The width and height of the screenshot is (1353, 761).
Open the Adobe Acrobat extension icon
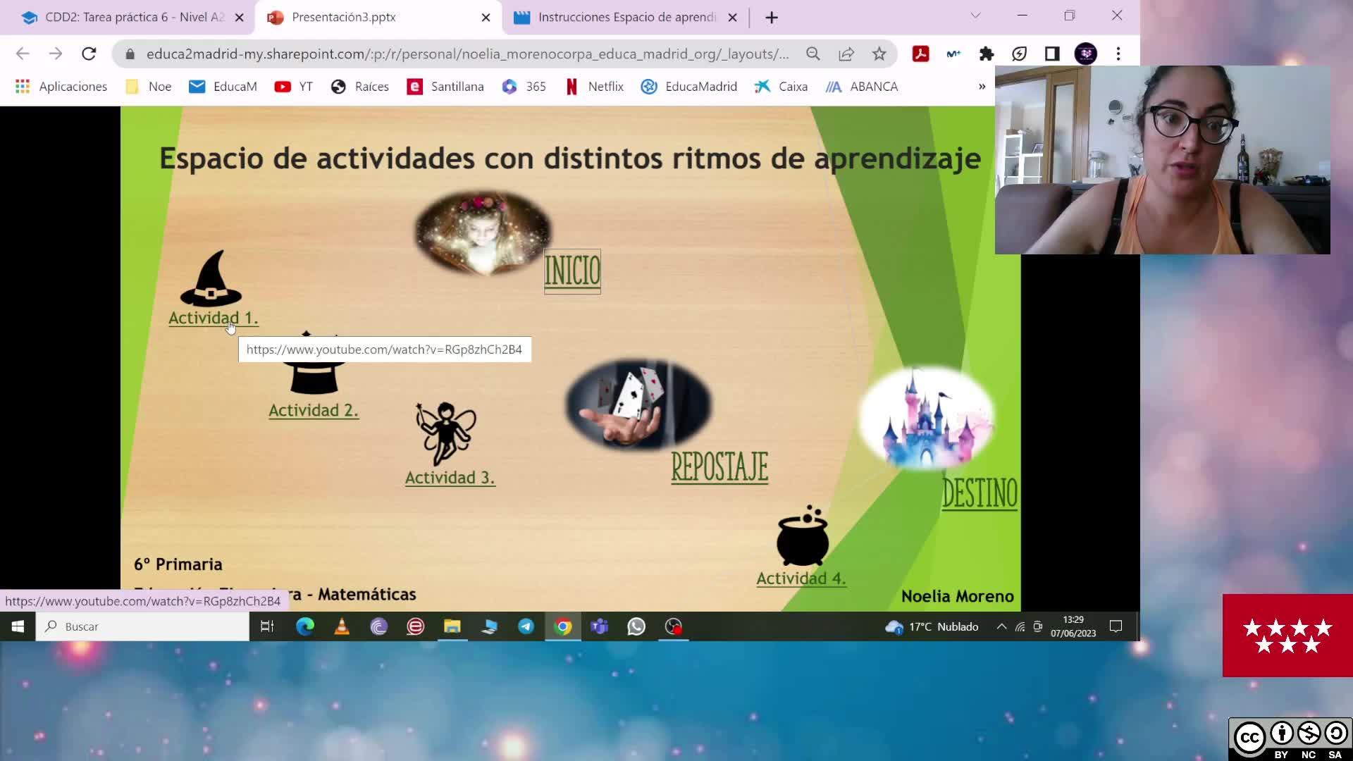pyautogui.click(x=920, y=54)
